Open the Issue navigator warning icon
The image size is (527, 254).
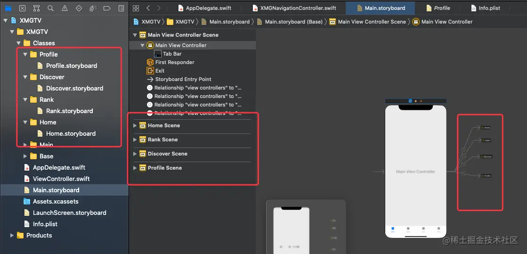coord(65,8)
